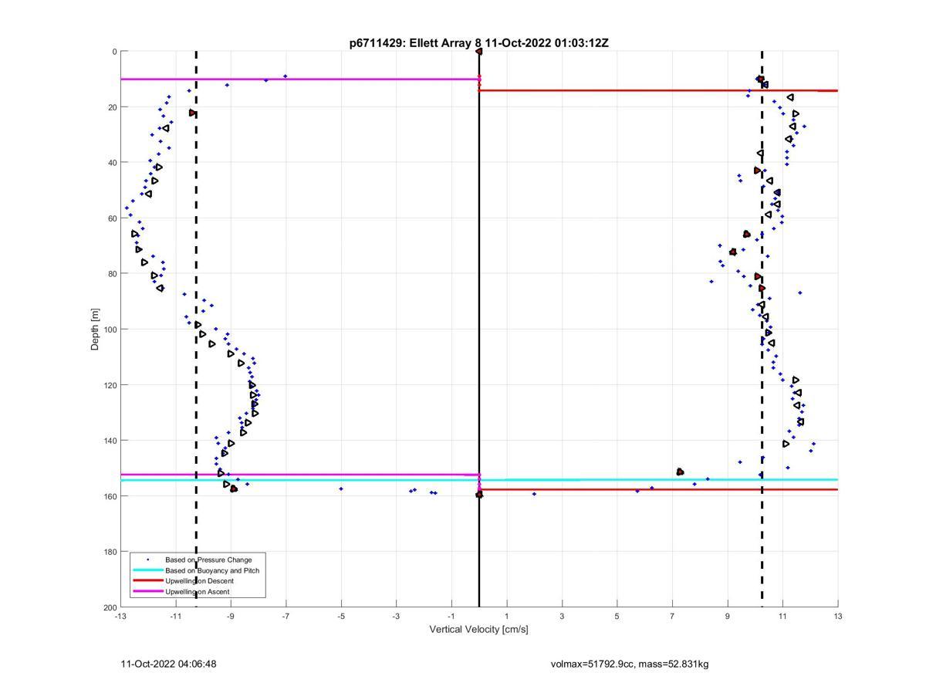Viewport: 926px width, 683px height.
Task: Click x-axis tick label '-1'
Action: (x=451, y=616)
